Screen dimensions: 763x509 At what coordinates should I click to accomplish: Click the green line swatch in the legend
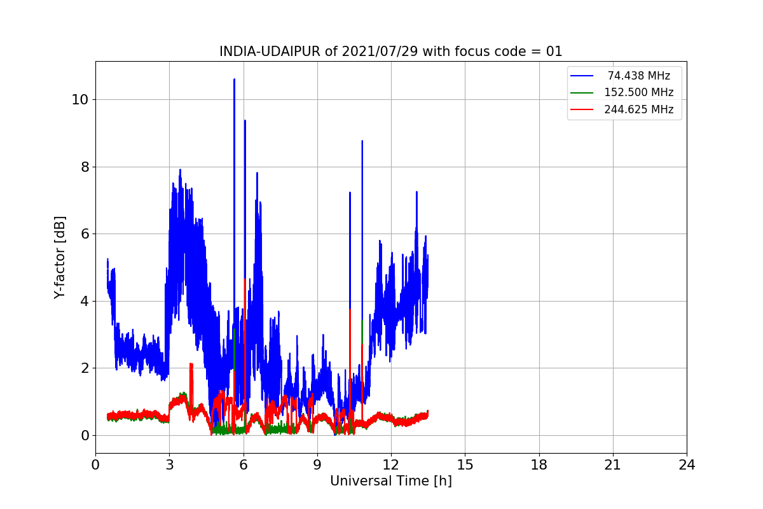[x=582, y=93]
